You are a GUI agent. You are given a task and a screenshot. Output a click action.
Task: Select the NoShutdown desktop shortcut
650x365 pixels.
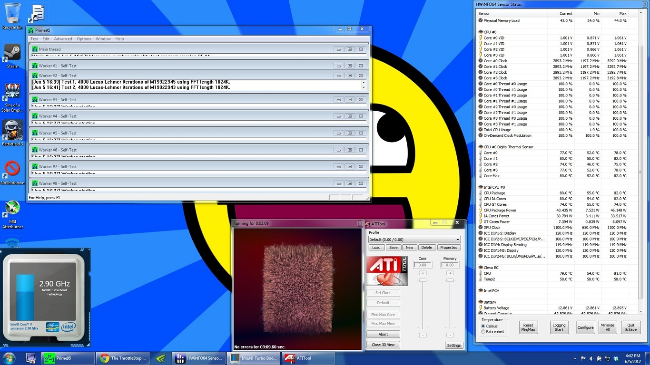point(12,173)
